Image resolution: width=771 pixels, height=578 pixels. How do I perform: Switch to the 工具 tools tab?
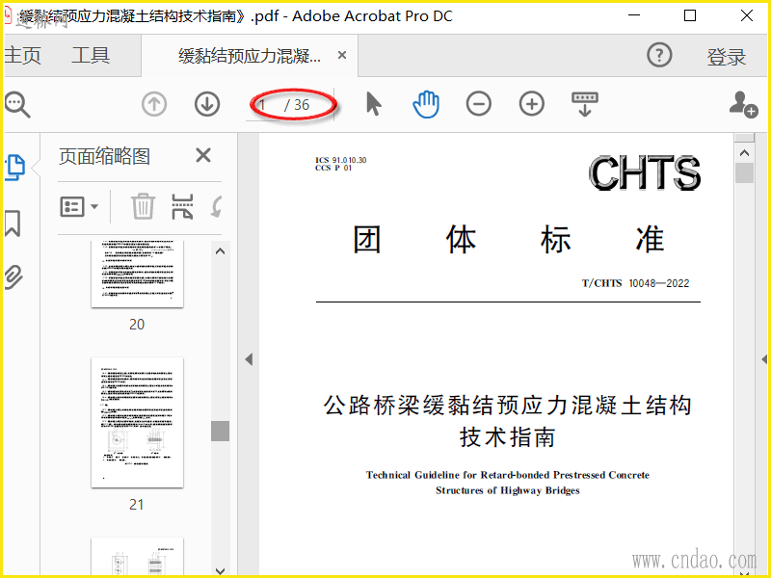click(x=91, y=55)
